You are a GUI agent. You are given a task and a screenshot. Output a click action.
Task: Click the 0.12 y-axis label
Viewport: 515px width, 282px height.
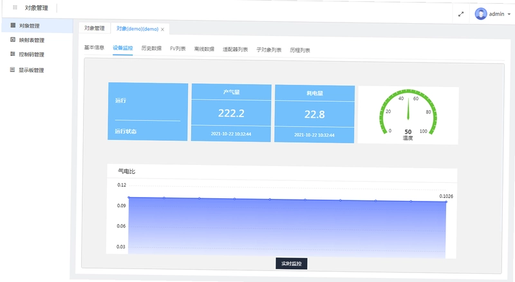coord(122,185)
